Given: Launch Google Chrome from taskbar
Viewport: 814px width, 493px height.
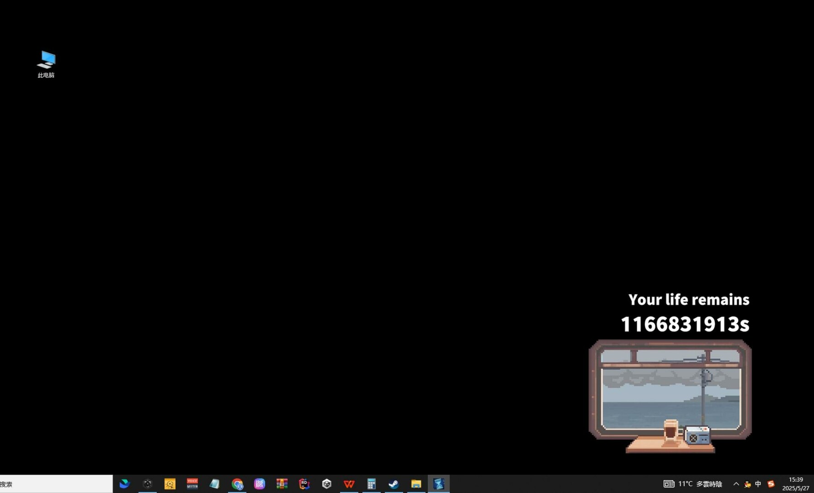Looking at the screenshot, I should [237, 484].
